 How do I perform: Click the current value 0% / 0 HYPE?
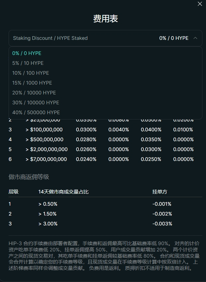174,38
